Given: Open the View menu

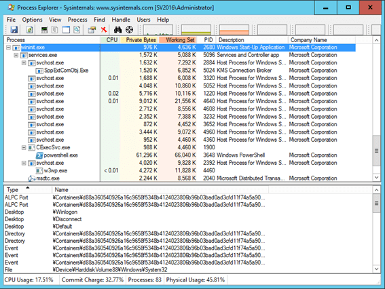Looking at the screenshot, I should [x=55, y=20].
